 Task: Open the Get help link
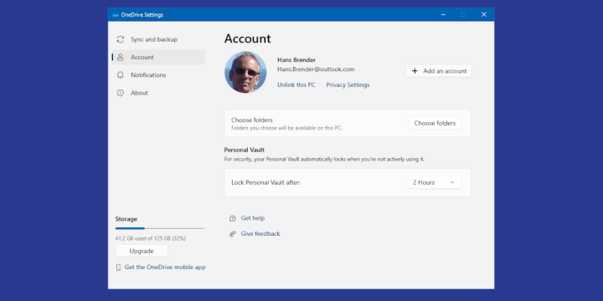[x=253, y=218]
